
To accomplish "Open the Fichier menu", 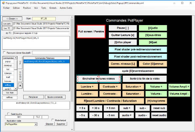I will coord(6,8).
